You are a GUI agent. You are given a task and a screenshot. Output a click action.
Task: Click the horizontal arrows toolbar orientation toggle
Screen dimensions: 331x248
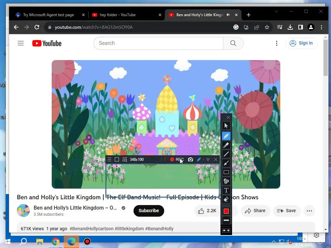(226, 231)
